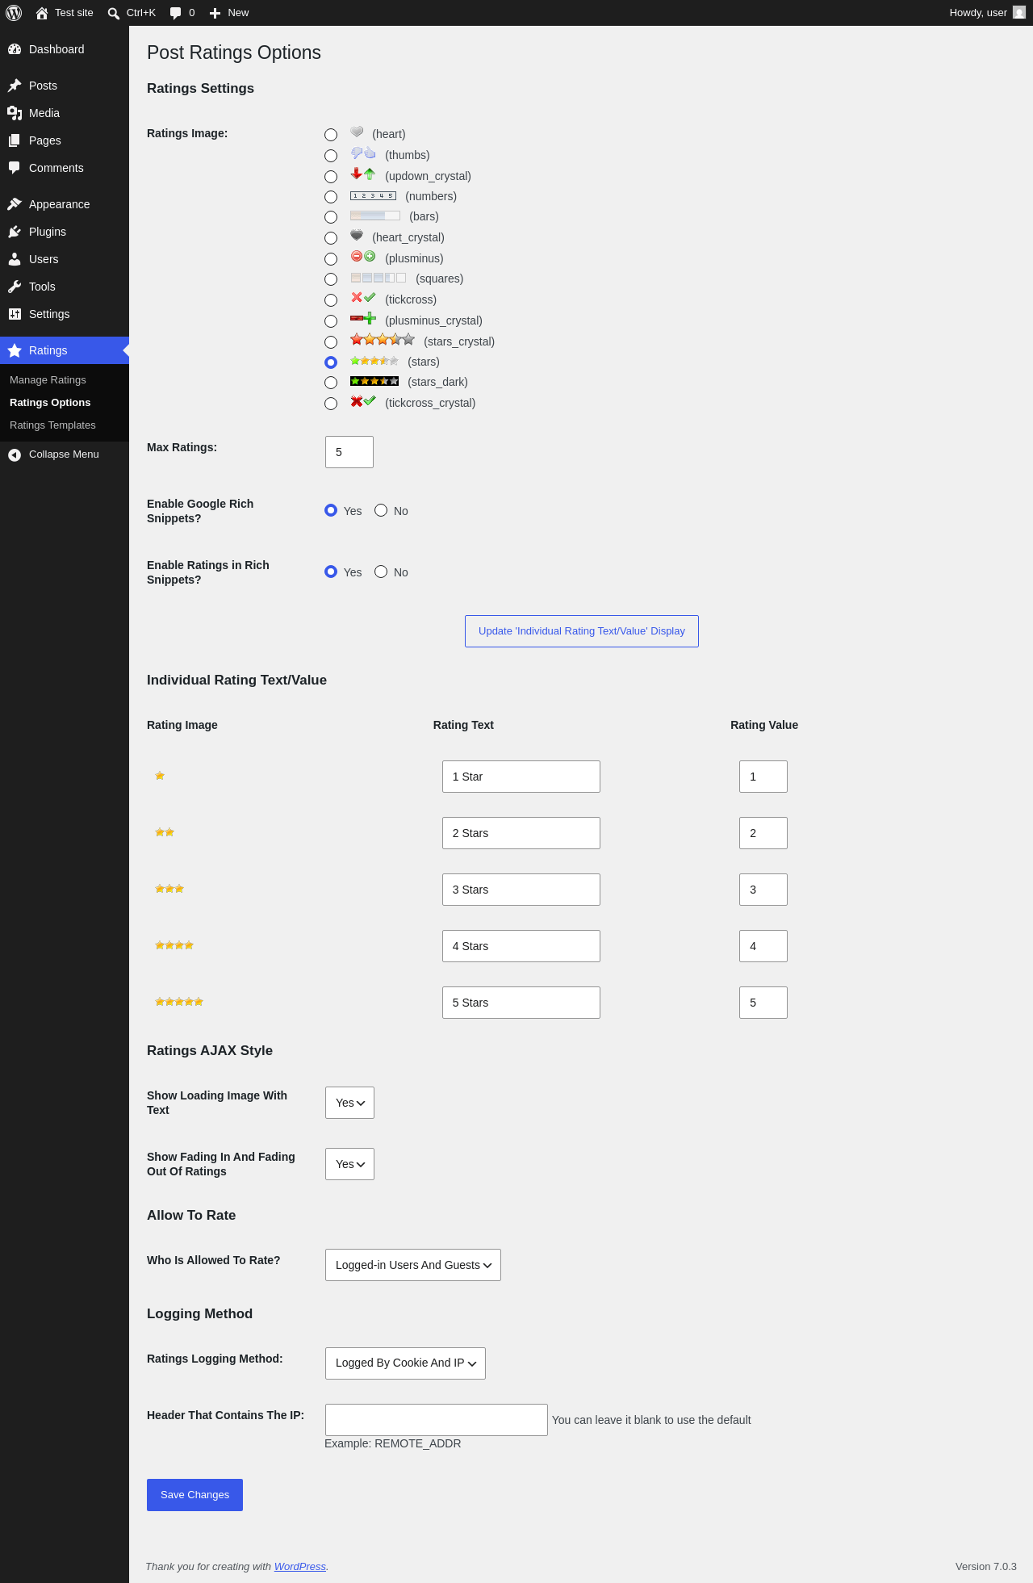The width and height of the screenshot is (1033, 1583).
Task: Click the Collapse Menu arrow icon
Action: (x=15, y=454)
